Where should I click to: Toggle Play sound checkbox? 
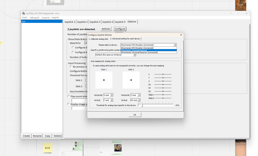[x=69, y=96]
